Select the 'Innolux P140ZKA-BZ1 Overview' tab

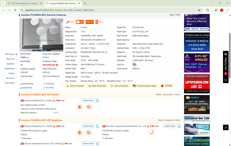[x=63, y=3]
